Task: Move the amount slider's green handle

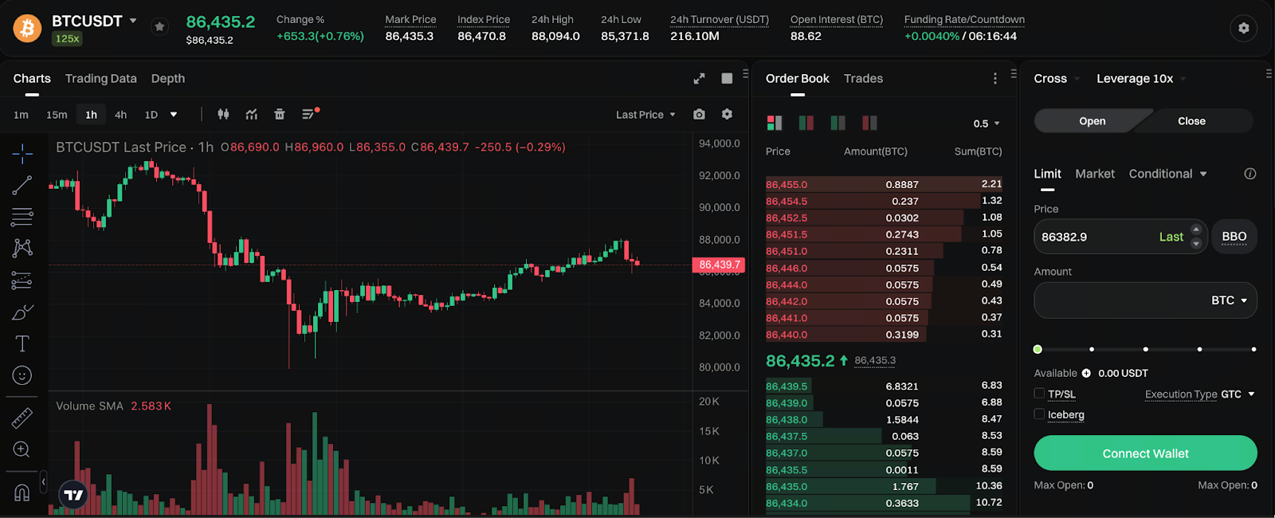Action: coord(1038,349)
